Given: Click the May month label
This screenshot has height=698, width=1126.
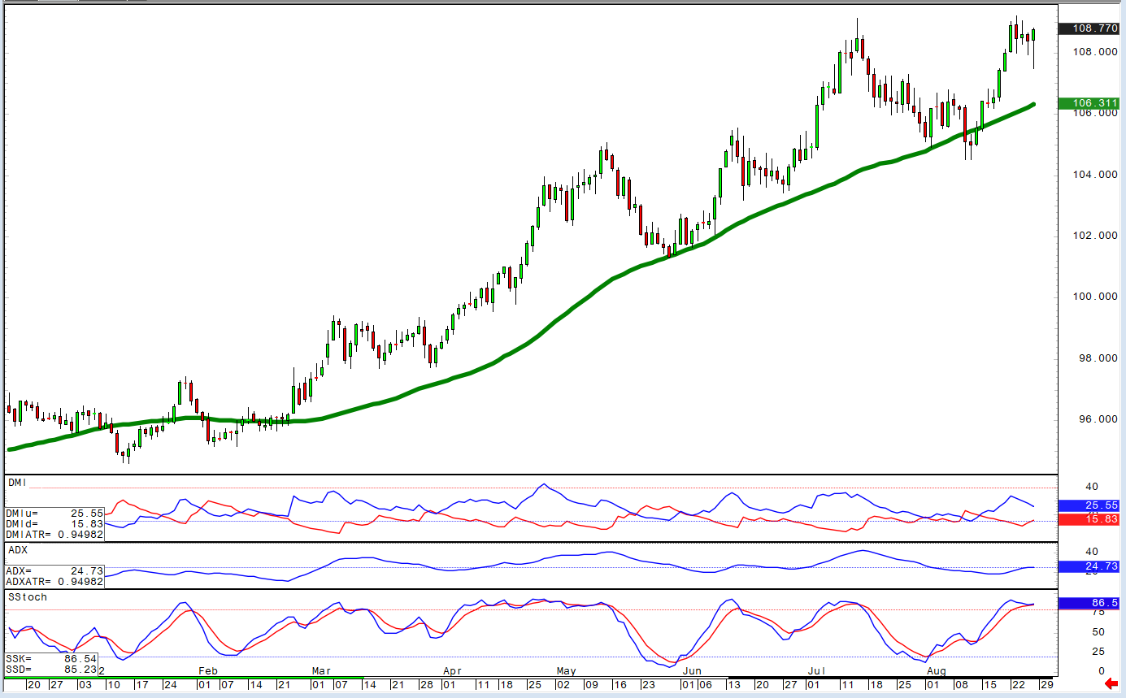Looking at the screenshot, I should [566, 671].
